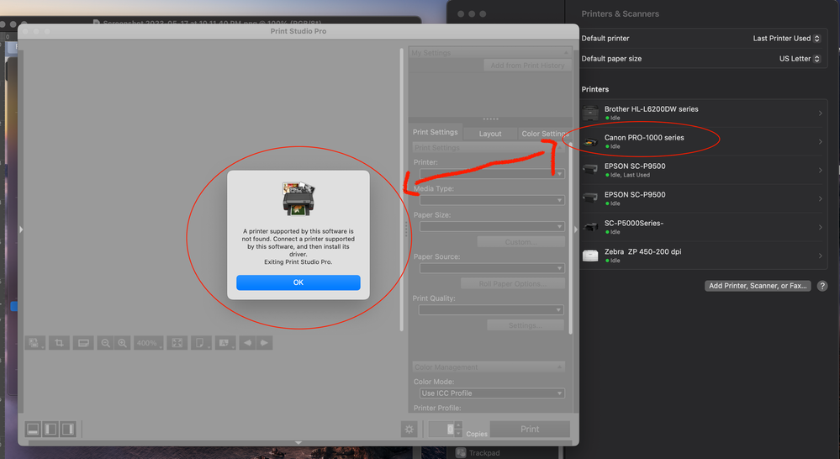840x459 pixels.
Task: Increase copies with the up stepper arrow
Action: (x=458, y=425)
